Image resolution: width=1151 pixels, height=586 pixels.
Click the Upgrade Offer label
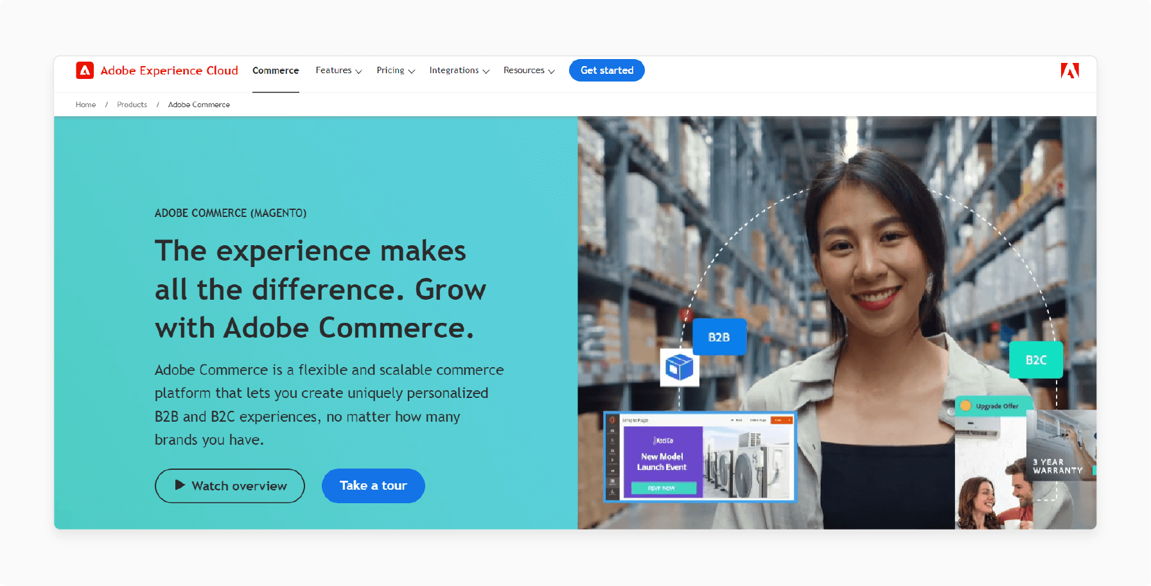[997, 406]
